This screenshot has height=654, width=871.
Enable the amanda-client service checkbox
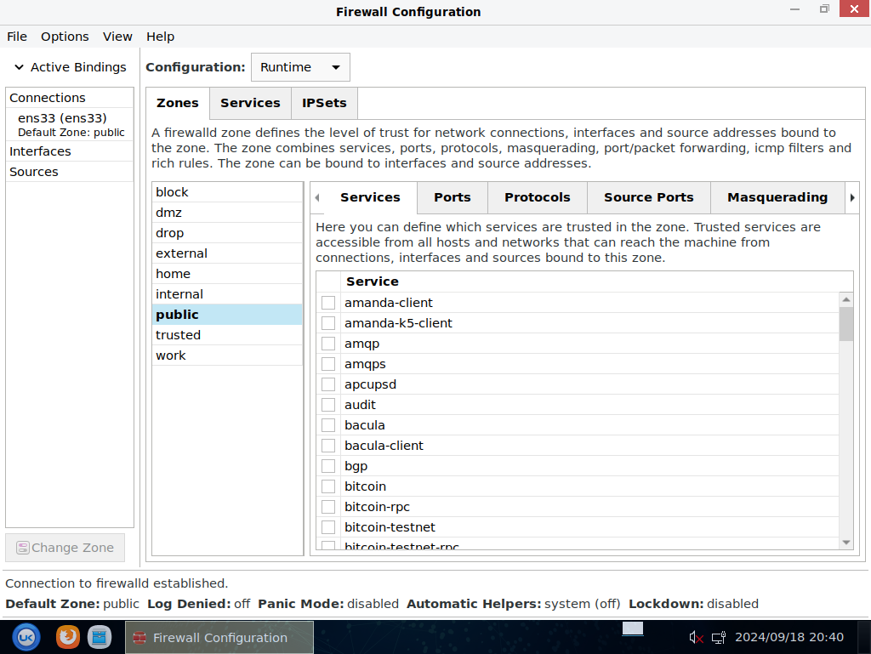[x=328, y=303]
